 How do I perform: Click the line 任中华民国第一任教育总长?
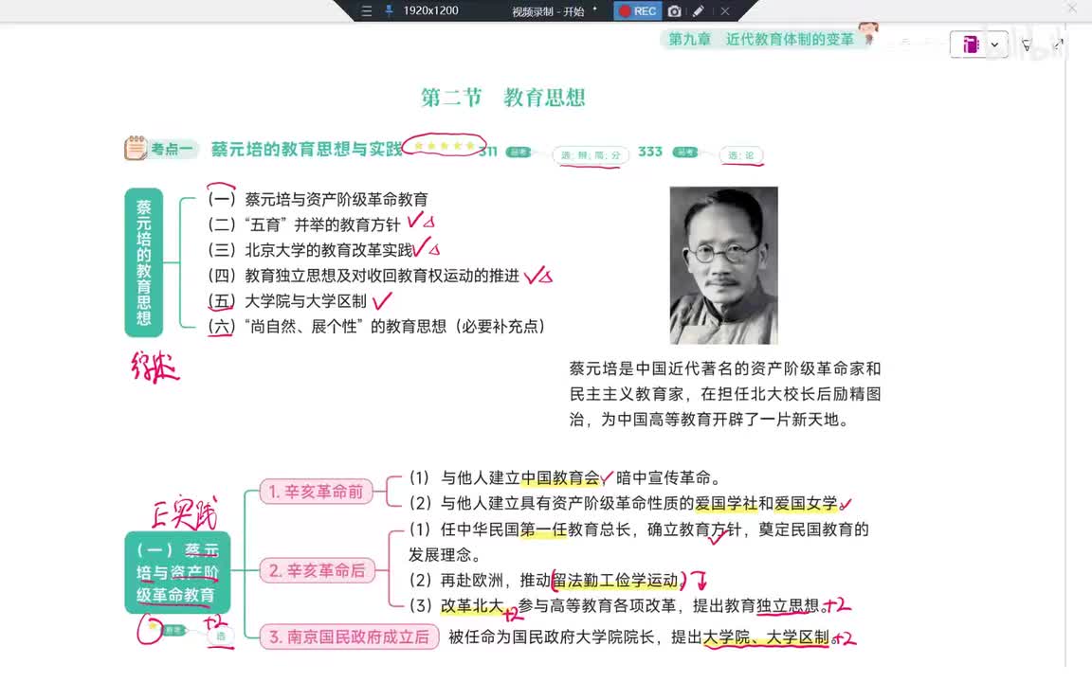point(639,529)
